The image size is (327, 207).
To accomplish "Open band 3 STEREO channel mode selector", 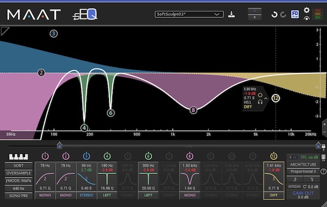I will pos(86,196).
